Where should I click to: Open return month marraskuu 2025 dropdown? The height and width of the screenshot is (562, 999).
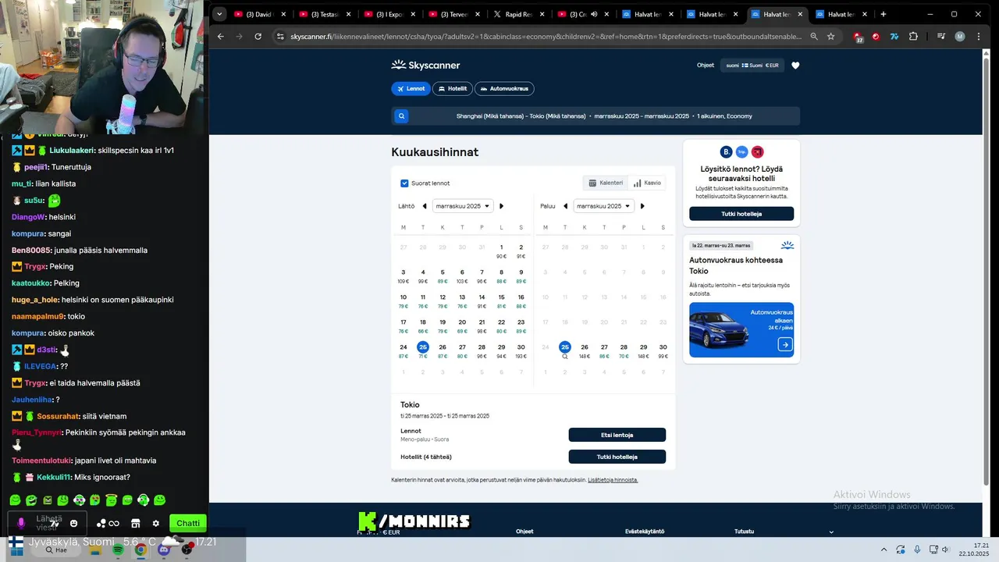click(604, 206)
